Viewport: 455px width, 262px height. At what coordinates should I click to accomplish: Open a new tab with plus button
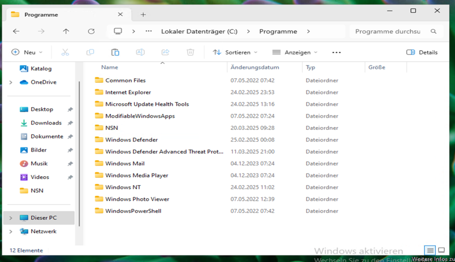[x=143, y=15]
